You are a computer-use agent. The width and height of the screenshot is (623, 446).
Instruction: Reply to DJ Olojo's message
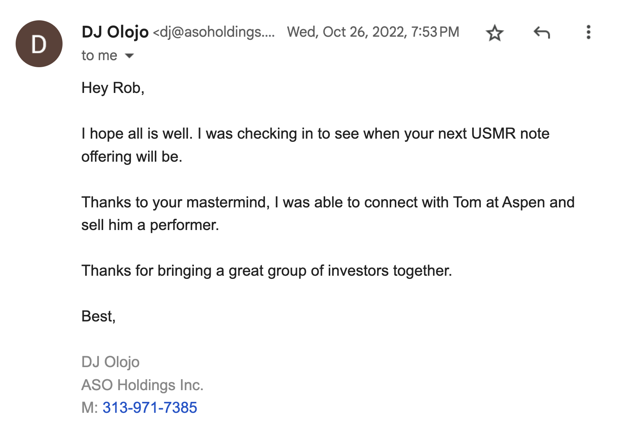coord(541,33)
